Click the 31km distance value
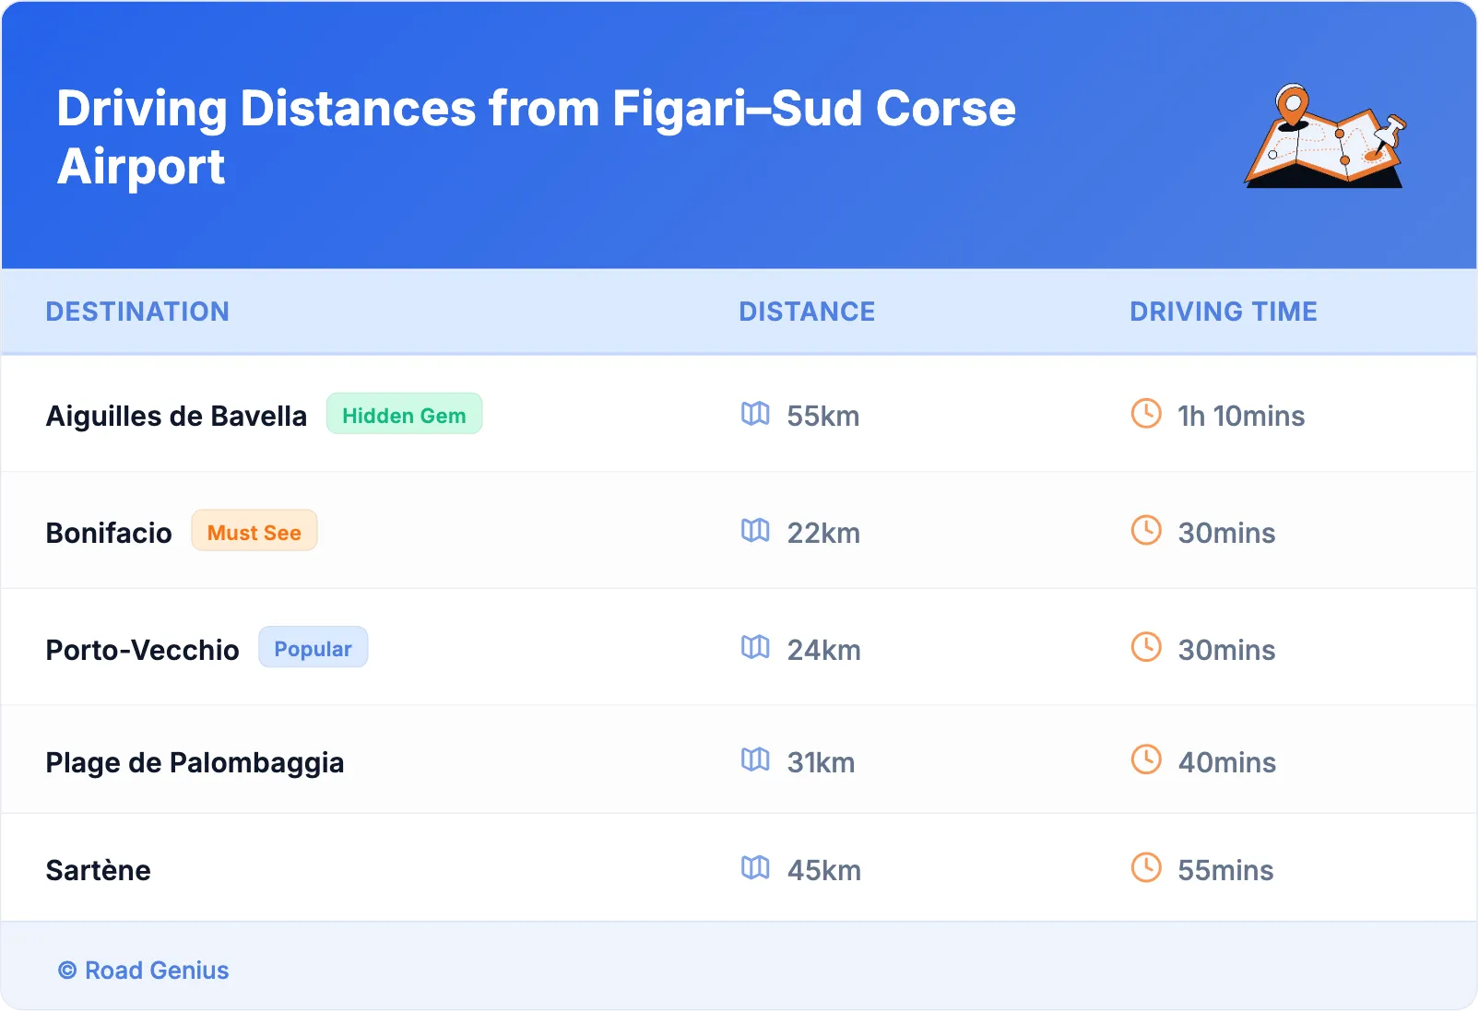 click(x=821, y=762)
